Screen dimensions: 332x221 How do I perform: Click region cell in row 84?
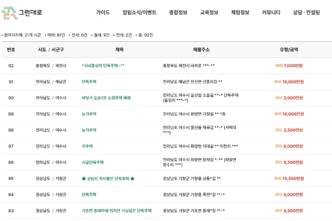[51, 194]
